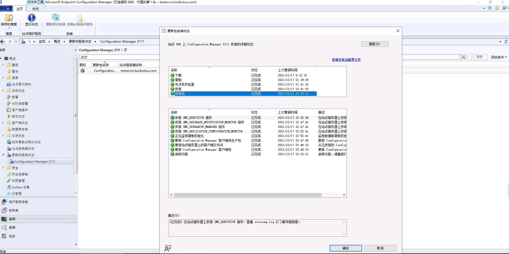This screenshot has height=254, width=509.
Task: Open the notifications bell icon
Action: point(497,8)
